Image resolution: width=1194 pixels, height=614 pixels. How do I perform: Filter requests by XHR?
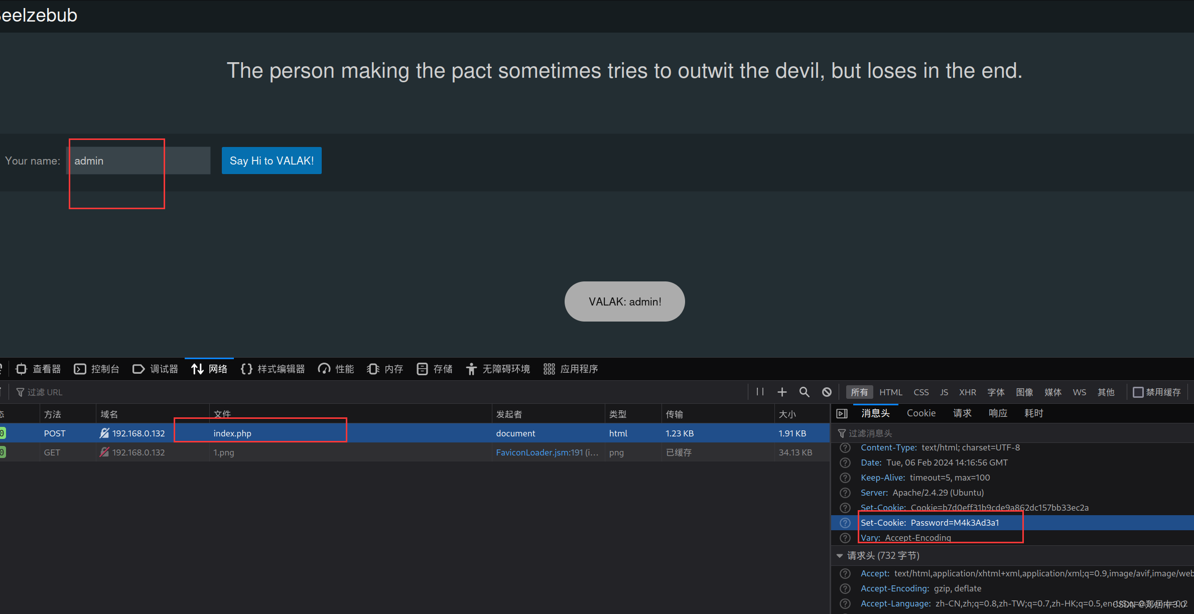(x=968, y=392)
